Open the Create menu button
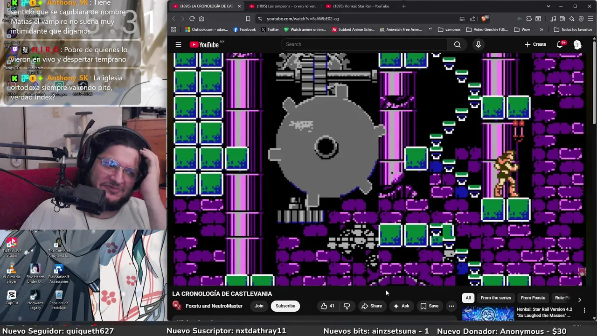Image resolution: width=597 pixels, height=336 pixels. pyautogui.click(x=535, y=44)
